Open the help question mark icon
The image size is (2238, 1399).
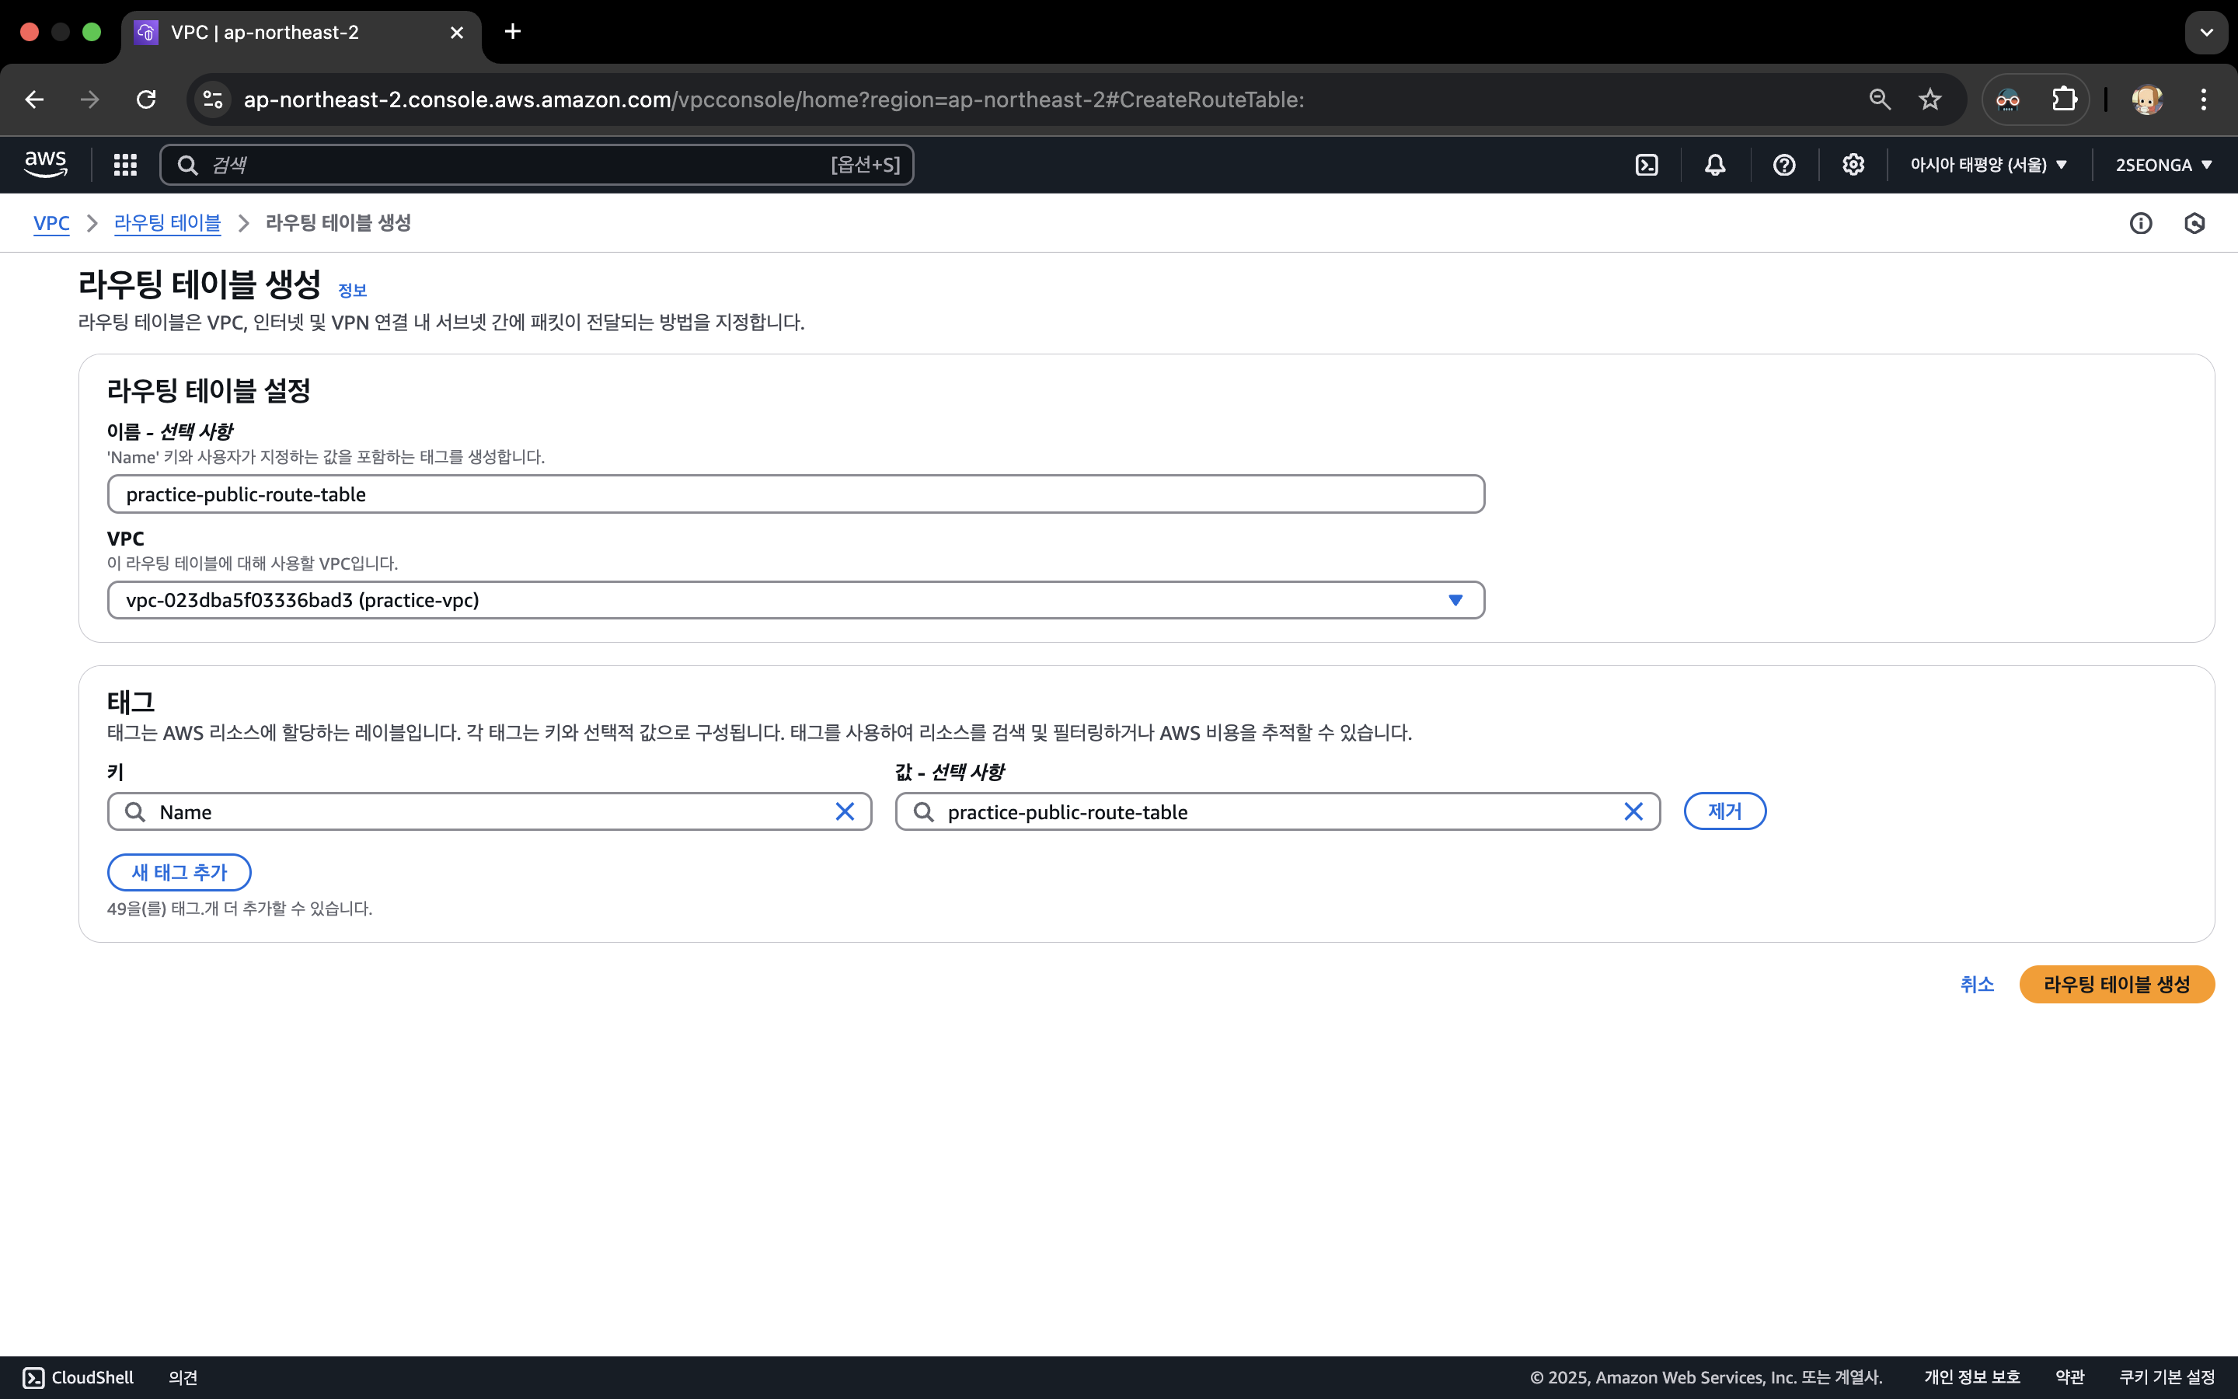coord(1784,165)
